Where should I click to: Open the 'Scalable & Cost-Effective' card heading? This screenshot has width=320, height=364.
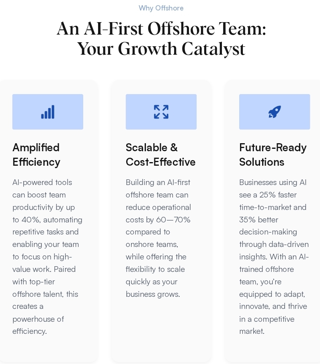(160, 154)
